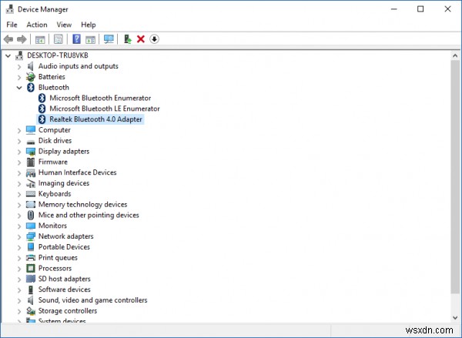Click the vertical scrollbar thumb
Viewport: 462px width, 338px height.
coord(455,177)
